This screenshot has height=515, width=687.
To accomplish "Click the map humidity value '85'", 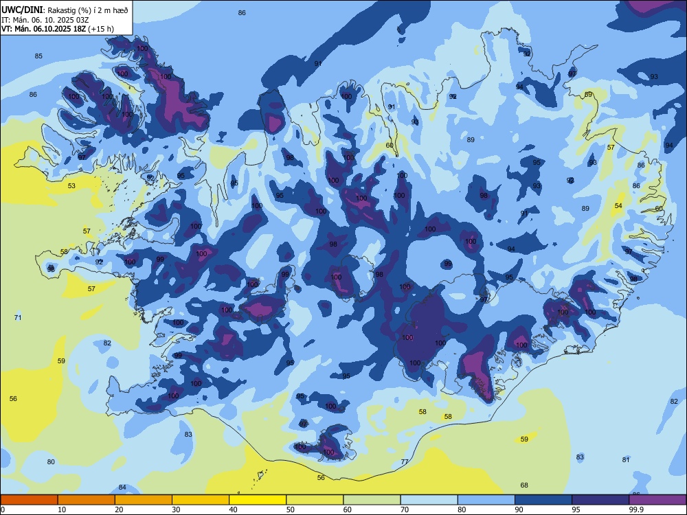I will coord(38,56).
